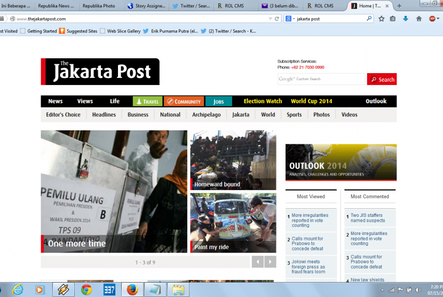Open the Outlook 2014 banner
The height and width of the screenshot is (297, 443).
pyautogui.click(x=341, y=162)
